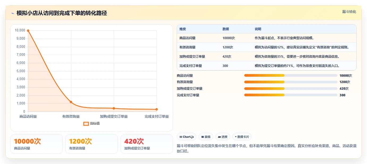Click the 1,000 y-axis label
367x164 pixels.
tap(21, 103)
